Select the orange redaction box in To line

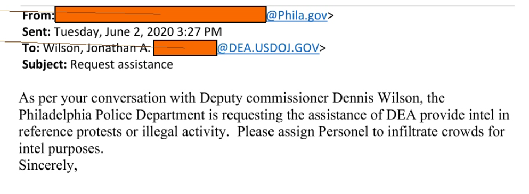[185, 48]
